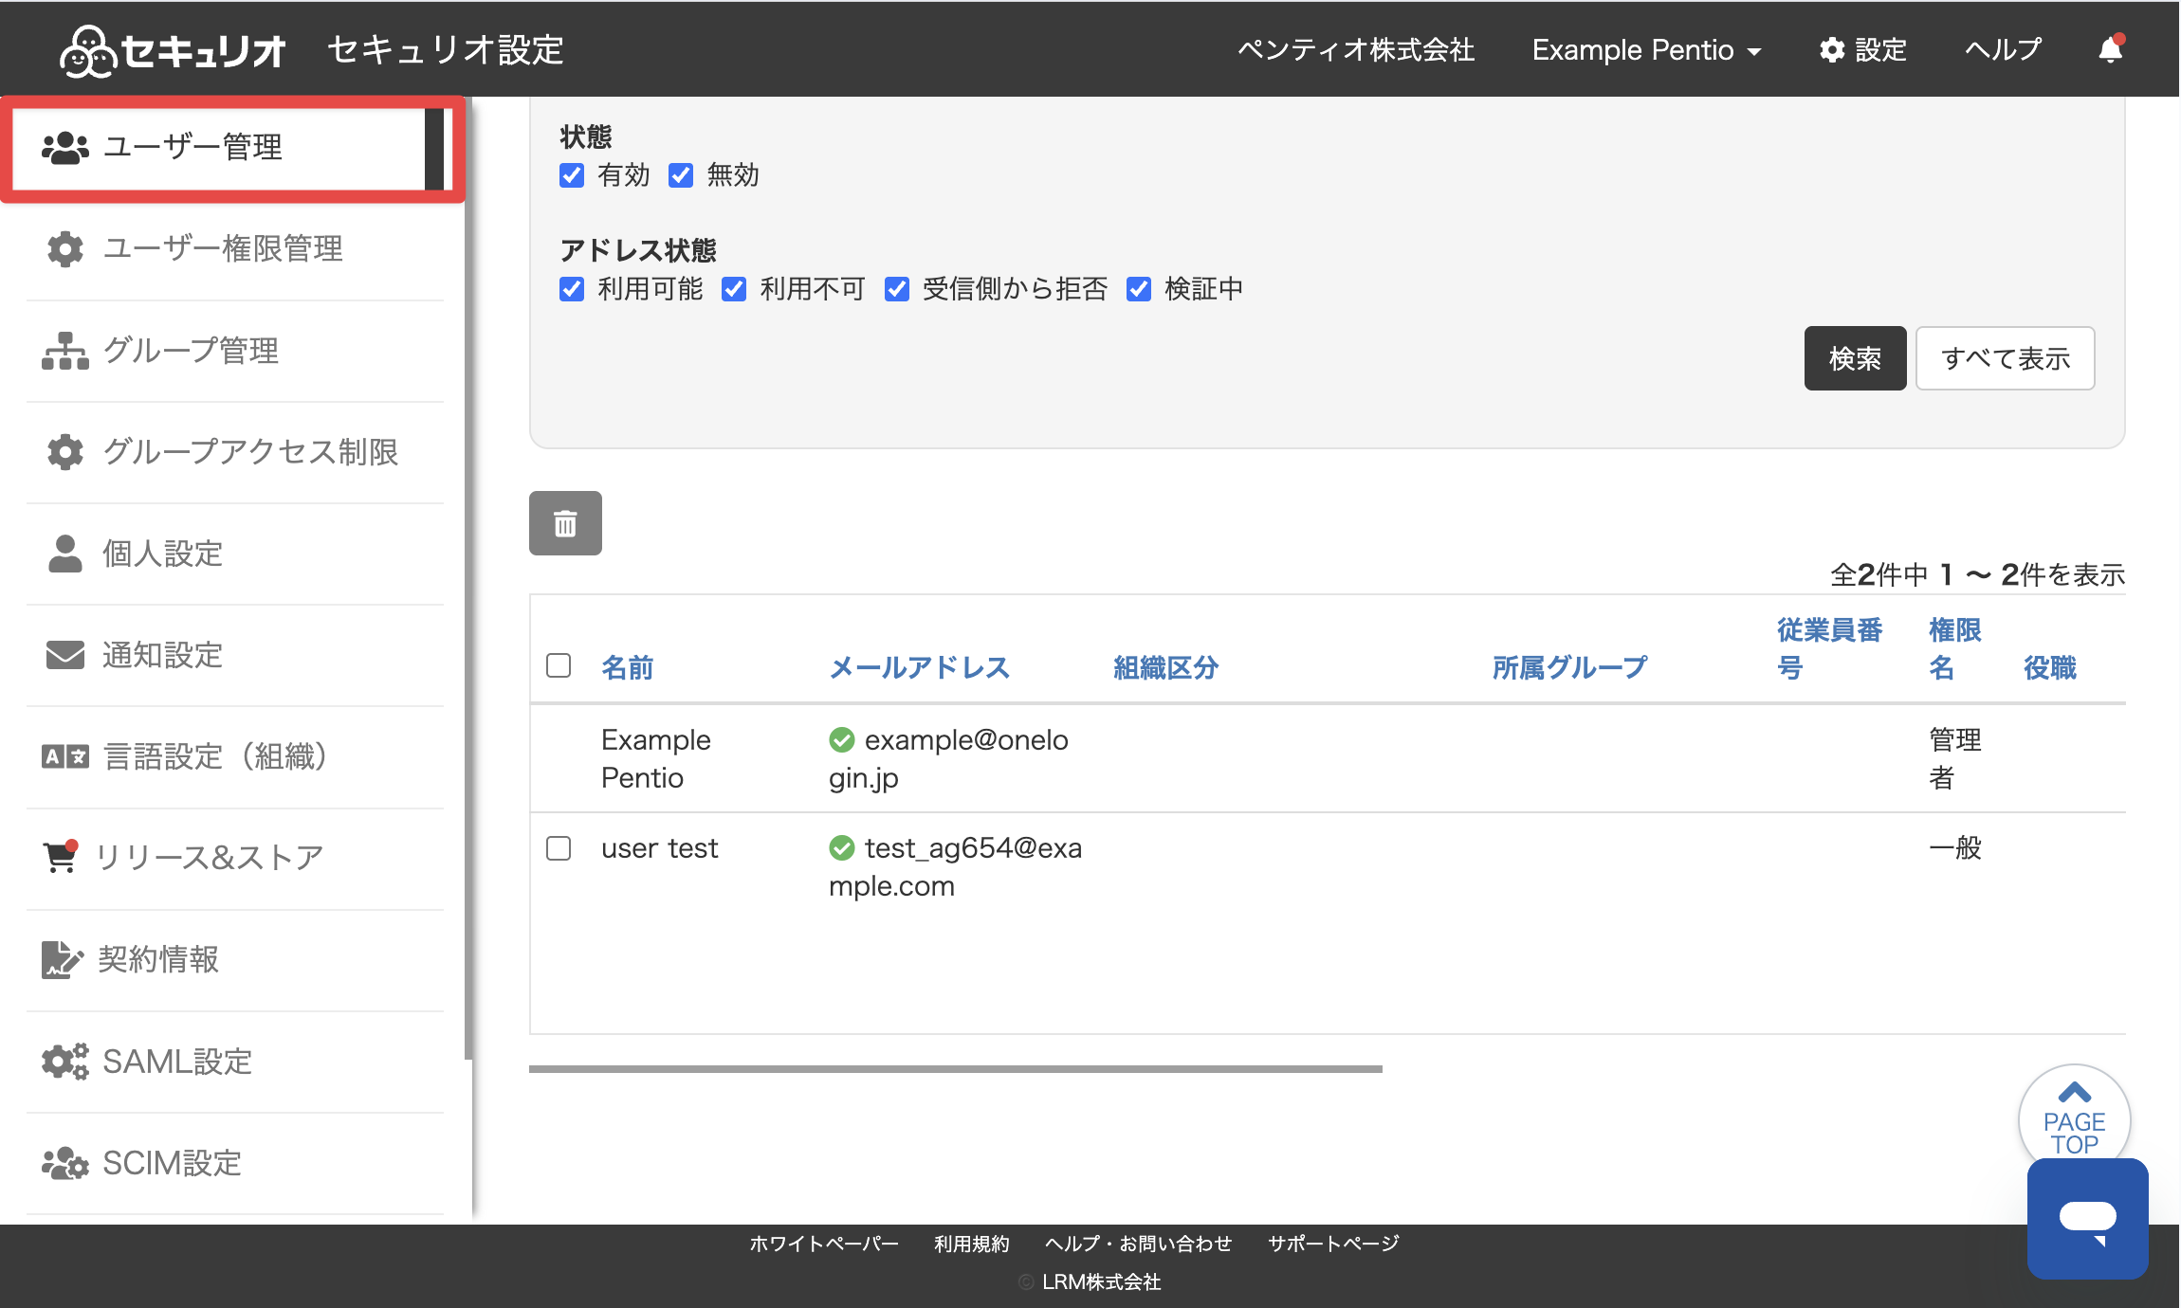The height and width of the screenshot is (1308, 2181).
Task: Click the users-gear icon beside SCIM設定
Action: [65, 1162]
